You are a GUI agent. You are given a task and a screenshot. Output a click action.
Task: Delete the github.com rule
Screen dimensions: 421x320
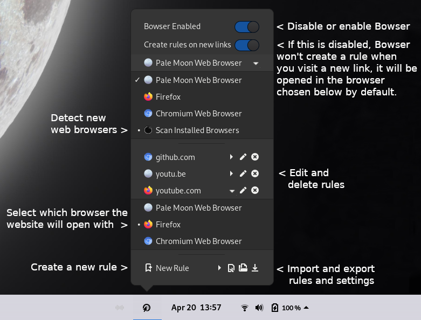255,157
